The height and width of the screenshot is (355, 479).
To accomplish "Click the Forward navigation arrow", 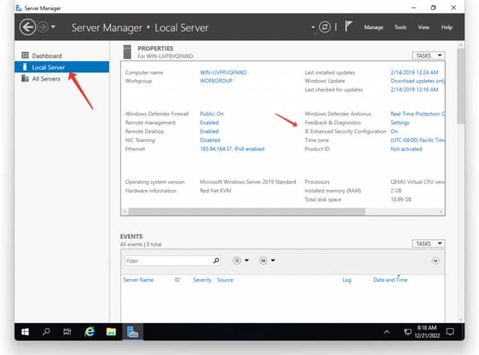I will [x=43, y=28].
